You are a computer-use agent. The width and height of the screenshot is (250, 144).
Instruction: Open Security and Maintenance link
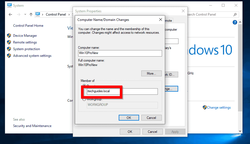[32, 126]
